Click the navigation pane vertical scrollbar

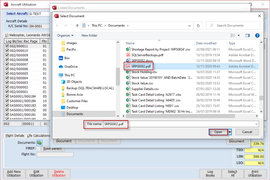click(x=118, y=77)
